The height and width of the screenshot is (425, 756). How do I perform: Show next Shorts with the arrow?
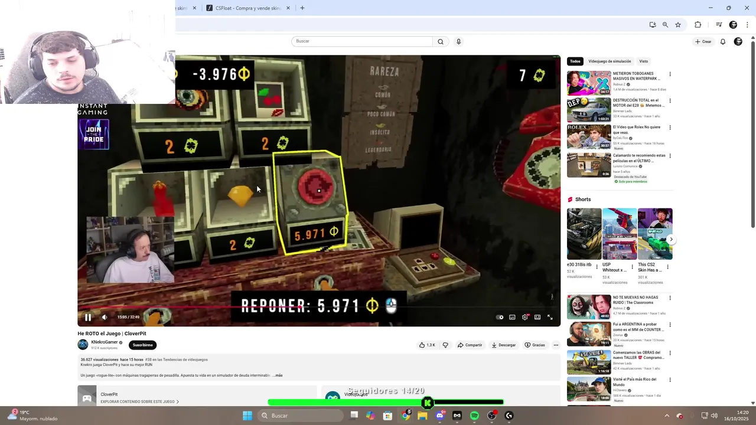pos(672,239)
